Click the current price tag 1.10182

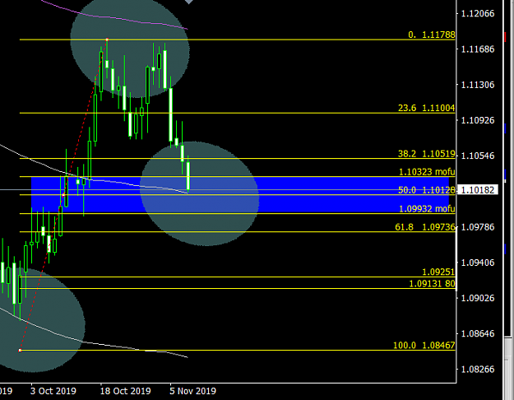[478, 190]
